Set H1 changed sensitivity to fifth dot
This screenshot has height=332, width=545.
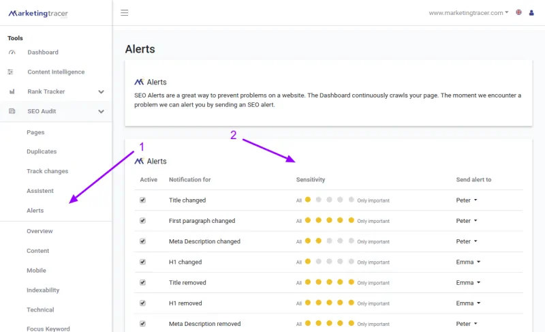pyautogui.click(x=351, y=261)
